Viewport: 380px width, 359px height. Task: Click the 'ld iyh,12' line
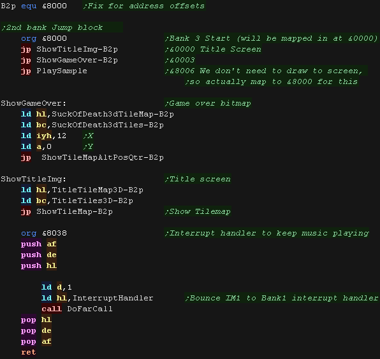43,136
